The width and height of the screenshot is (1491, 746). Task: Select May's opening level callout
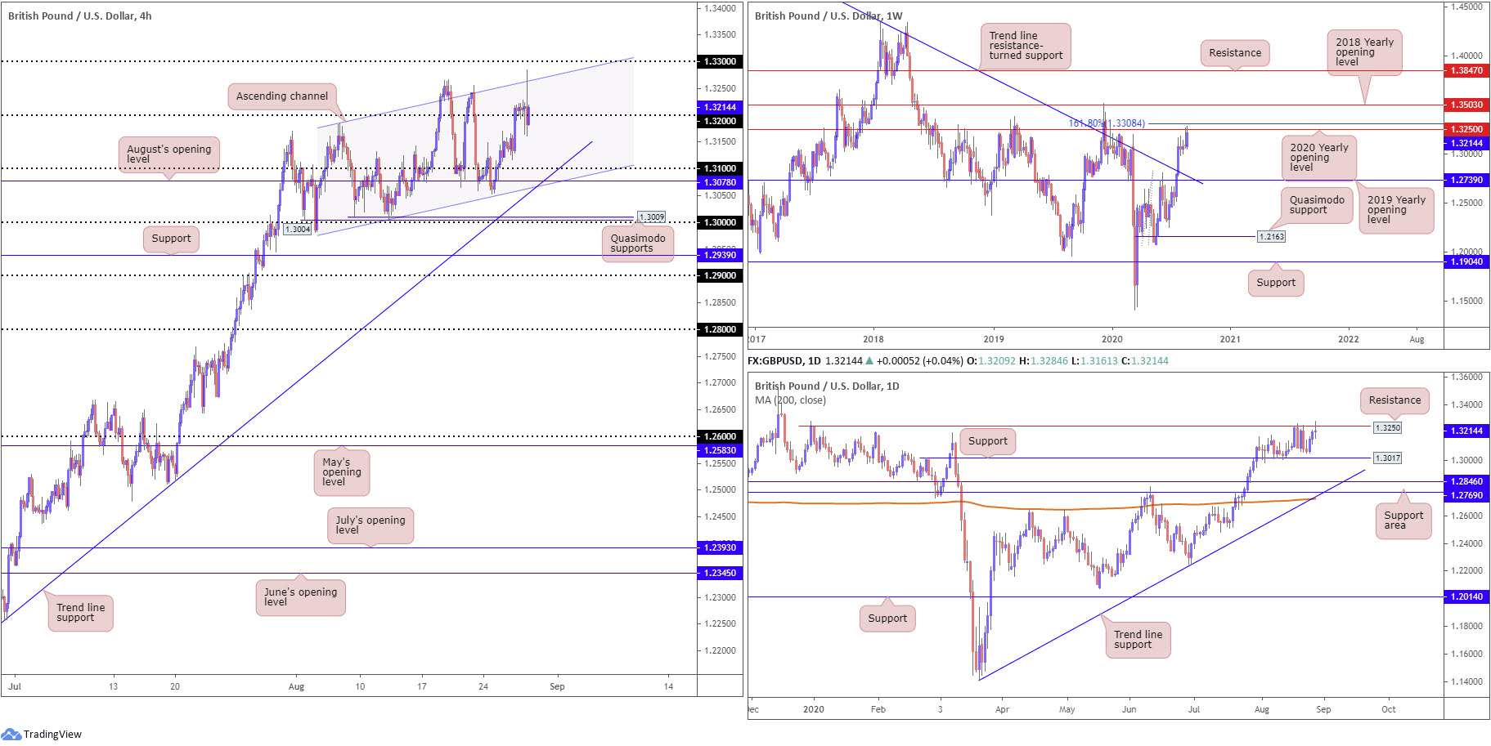342,472
